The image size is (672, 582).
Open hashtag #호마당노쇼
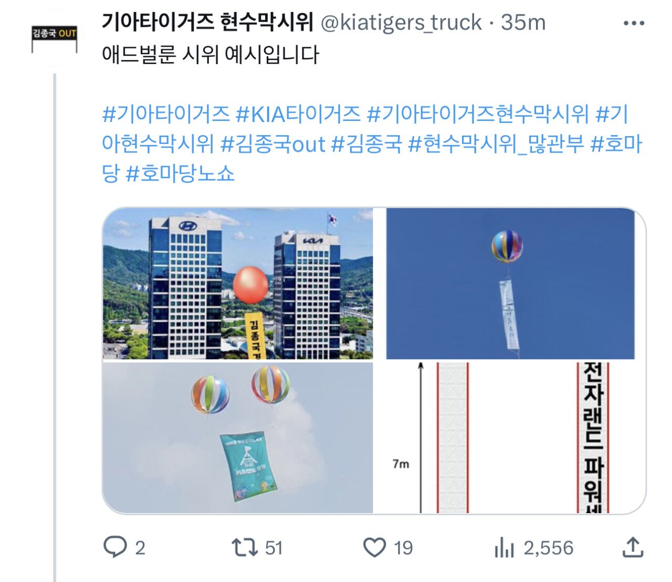(180, 173)
